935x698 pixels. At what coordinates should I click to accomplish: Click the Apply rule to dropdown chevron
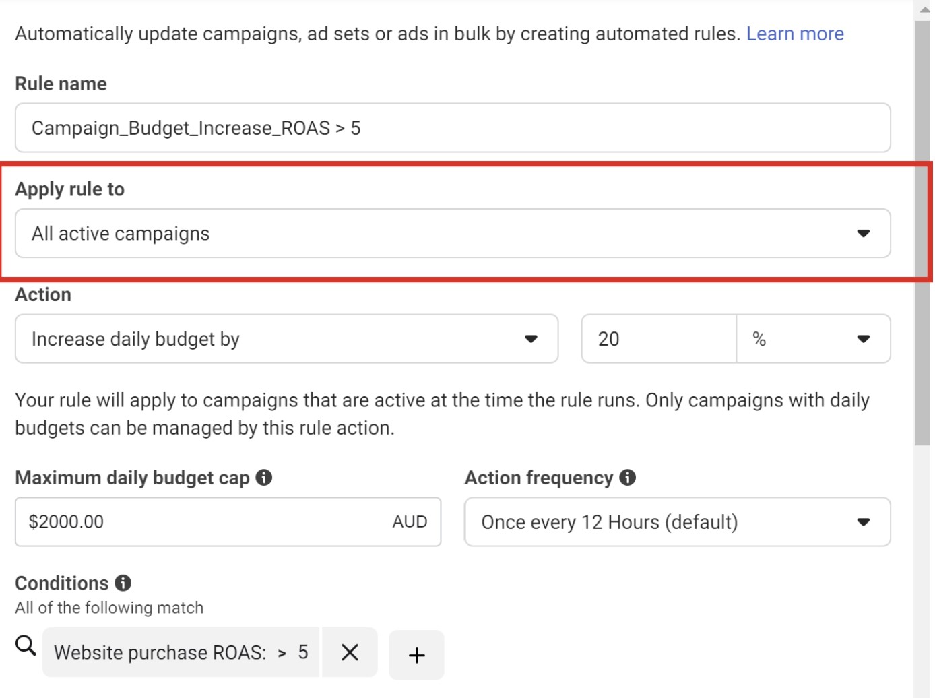864,233
